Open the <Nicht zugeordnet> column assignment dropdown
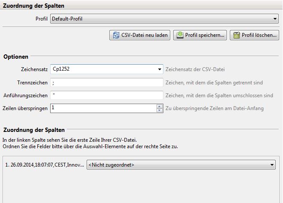The width and height of the screenshot is (283, 203). tap(180, 164)
